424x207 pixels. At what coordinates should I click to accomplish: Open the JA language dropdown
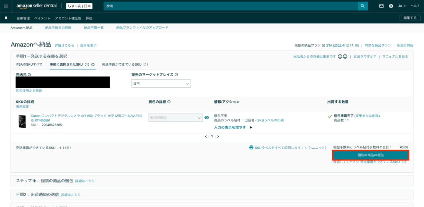pos(402,6)
